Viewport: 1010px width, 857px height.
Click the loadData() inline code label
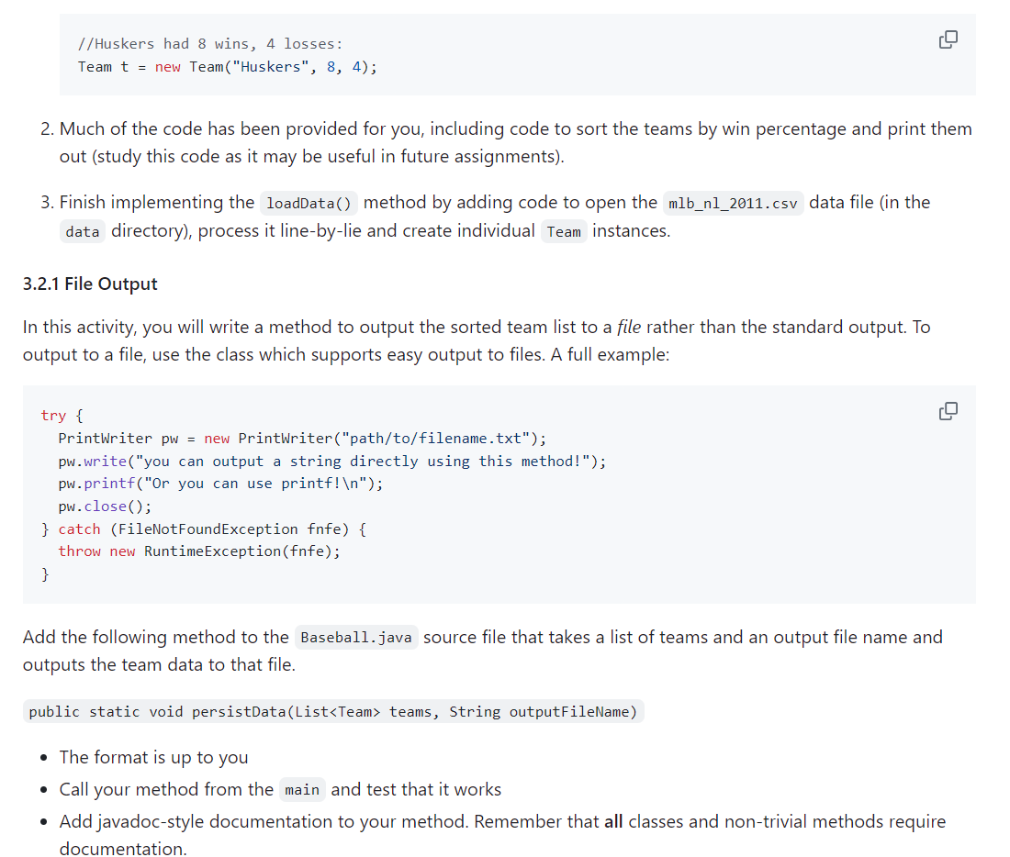pyautogui.click(x=309, y=203)
